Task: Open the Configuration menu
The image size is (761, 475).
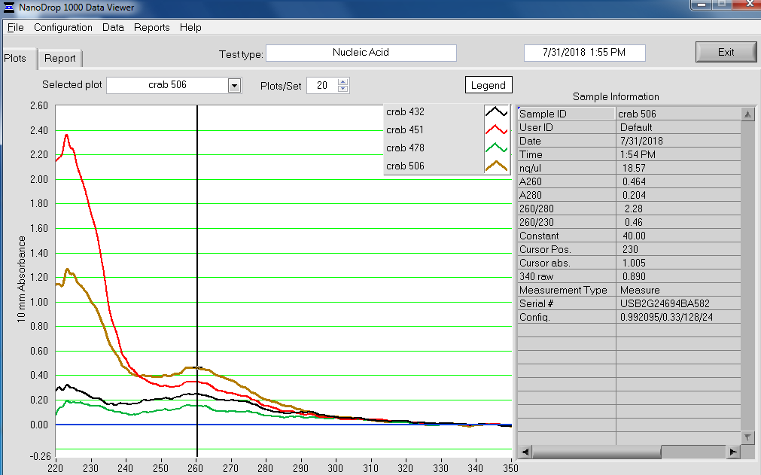Action: click(x=63, y=27)
